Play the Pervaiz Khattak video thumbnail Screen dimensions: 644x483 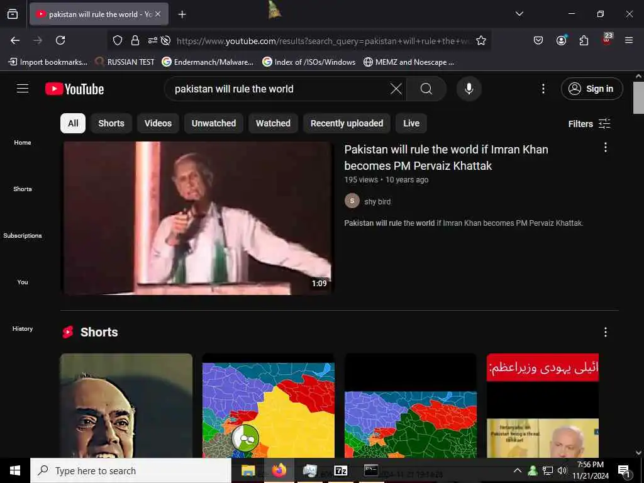click(197, 218)
